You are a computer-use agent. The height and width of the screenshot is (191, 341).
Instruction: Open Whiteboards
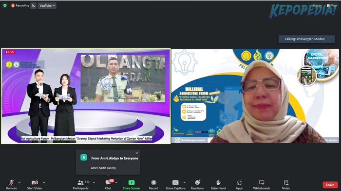[x=262, y=185]
